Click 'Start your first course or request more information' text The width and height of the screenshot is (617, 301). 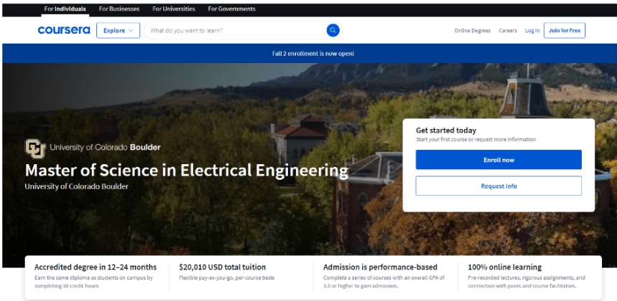coord(475,139)
